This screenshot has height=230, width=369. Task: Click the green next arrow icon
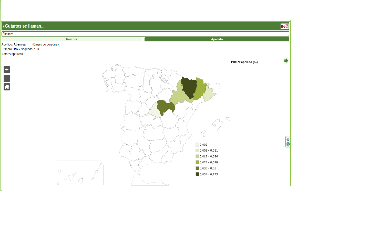coord(286,61)
